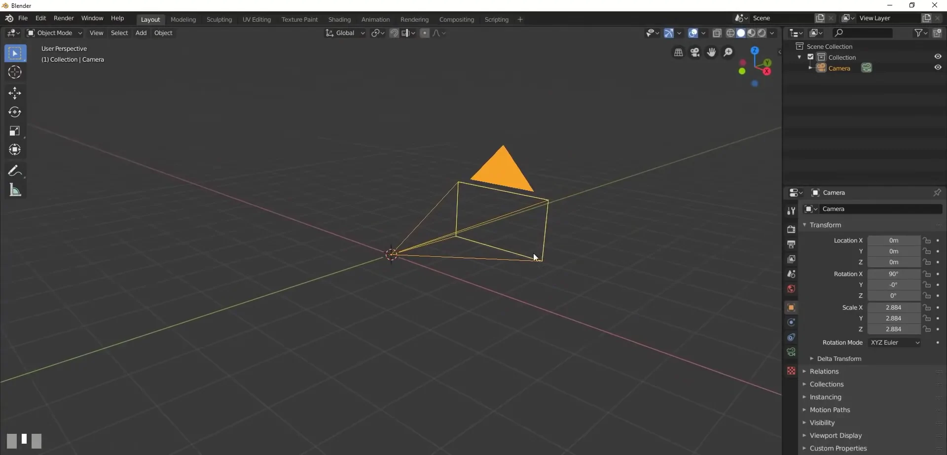This screenshot has height=455, width=947.
Task: Open the Tool properties tab
Action: [791, 211]
